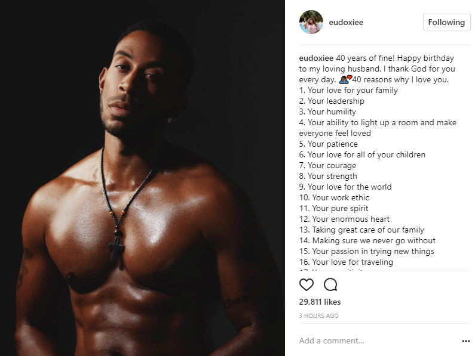The height and width of the screenshot is (356, 475).
Task: Select the line '7. Your courage'
Action: [x=327, y=165]
